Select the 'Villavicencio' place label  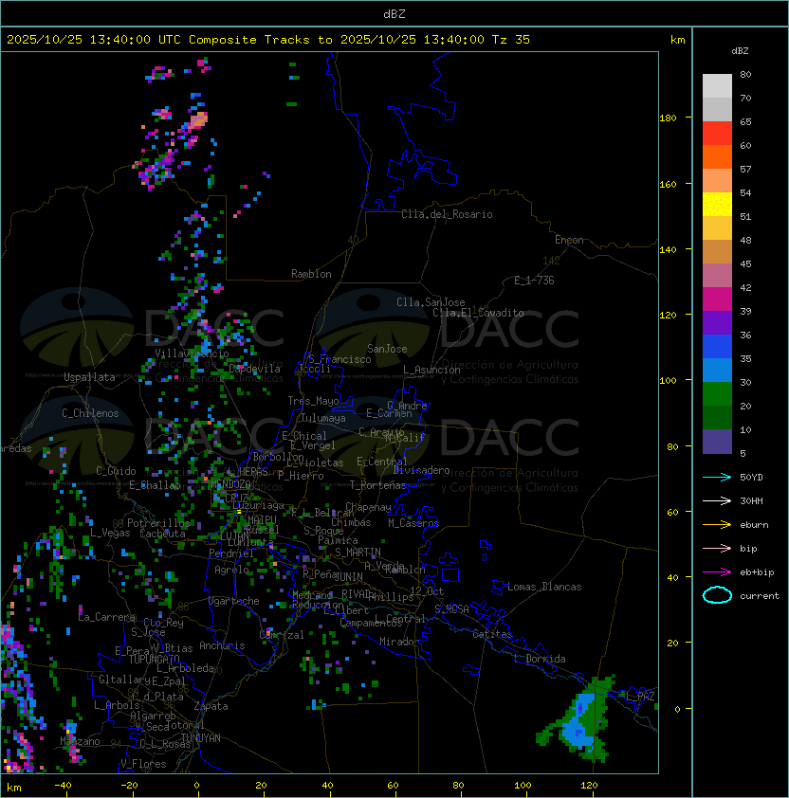pyautogui.click(x=192, y=354)
